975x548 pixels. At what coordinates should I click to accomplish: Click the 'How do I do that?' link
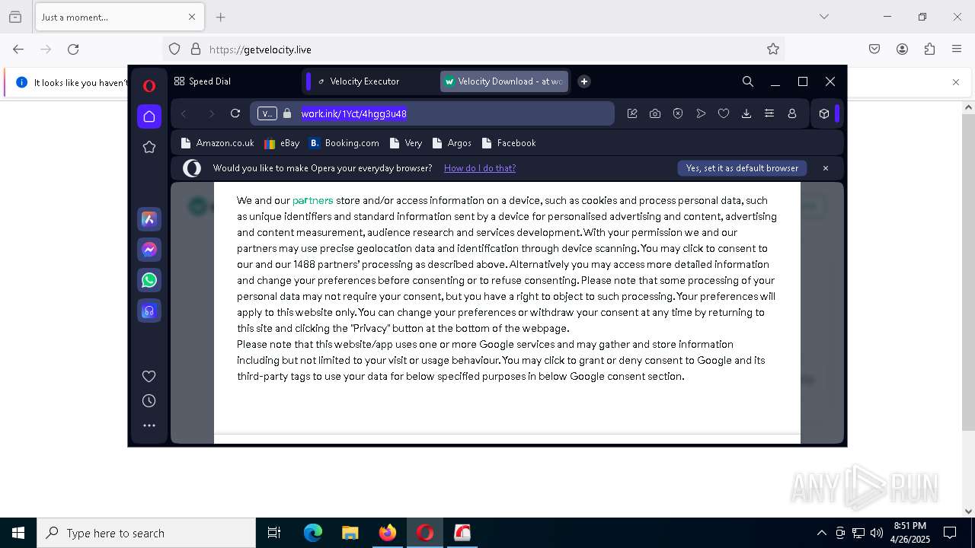(480, 168)
